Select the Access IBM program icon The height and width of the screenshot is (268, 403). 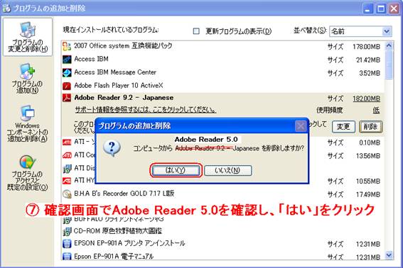[x=67, y=60]
